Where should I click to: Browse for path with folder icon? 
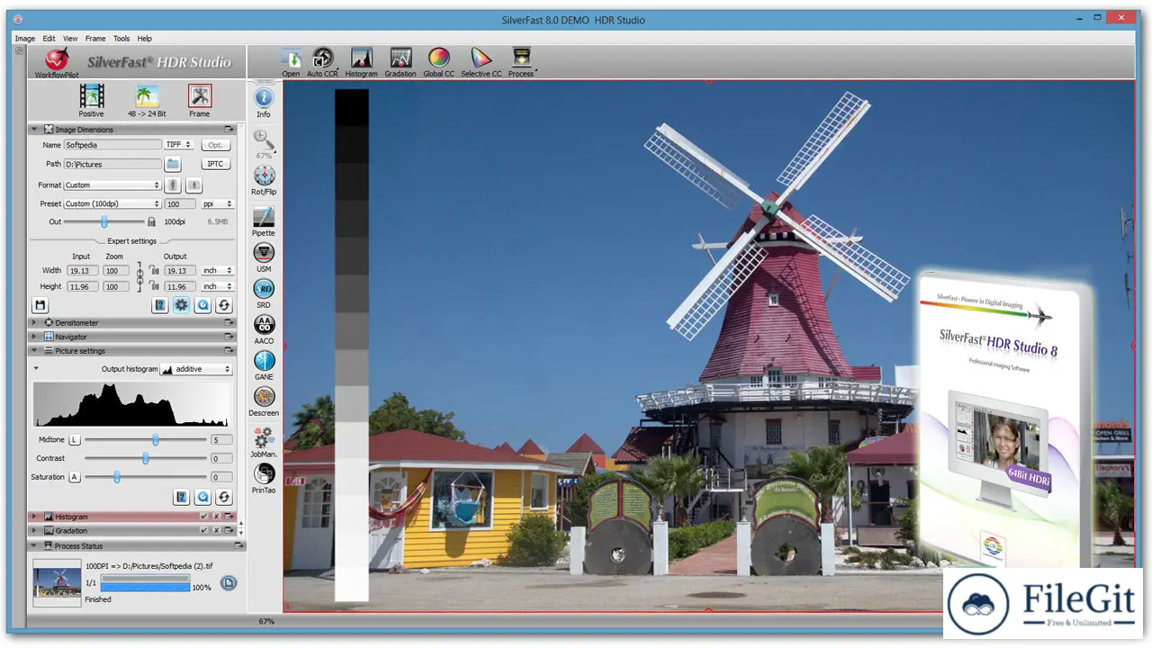pyautogui.click(x=173, y=164)
